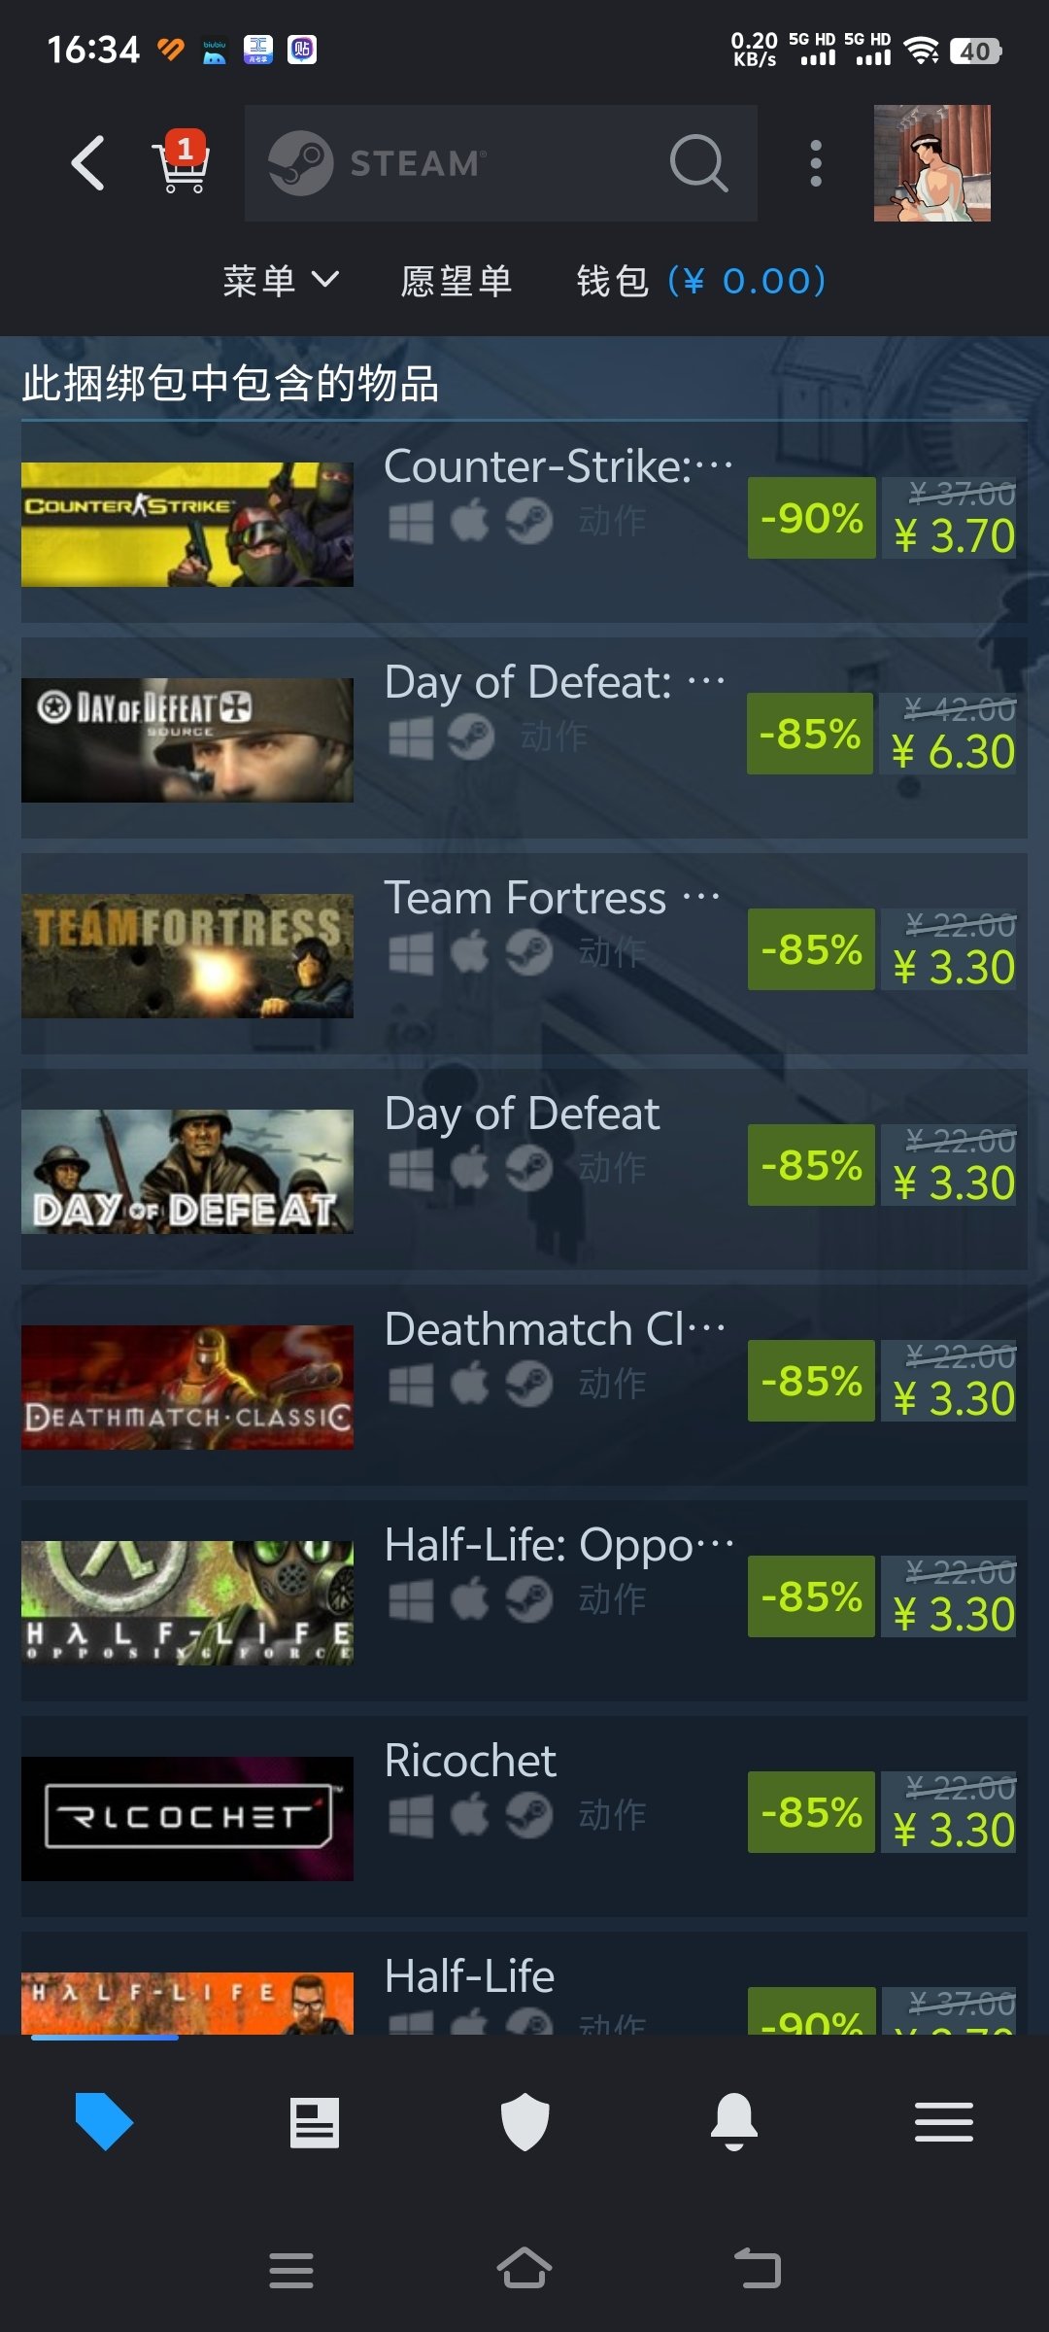Viewport: 1049px width, 2332px height.
Task: Select the Ricochet game thumbnail
Action: click(187, 1818)
